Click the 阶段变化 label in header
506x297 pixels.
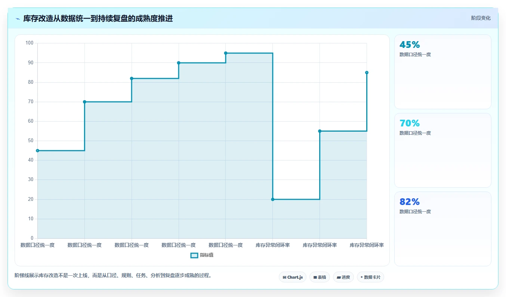[481, 18]
